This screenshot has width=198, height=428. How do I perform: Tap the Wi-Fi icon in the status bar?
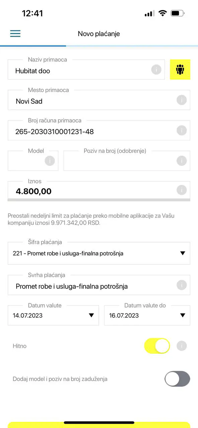click(163, 13)
